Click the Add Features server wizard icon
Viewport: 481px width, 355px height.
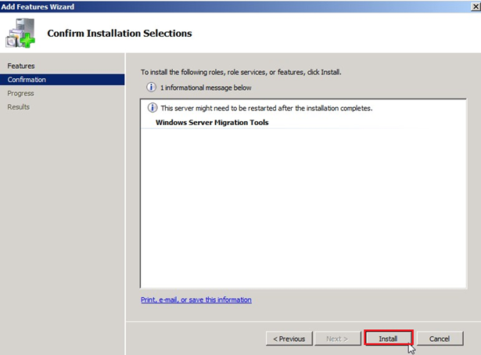point(20,33)
